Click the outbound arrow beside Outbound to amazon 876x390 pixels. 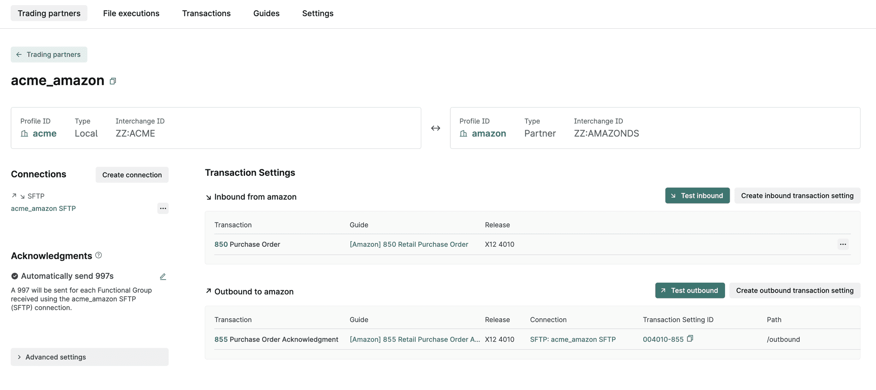(208, 291)
